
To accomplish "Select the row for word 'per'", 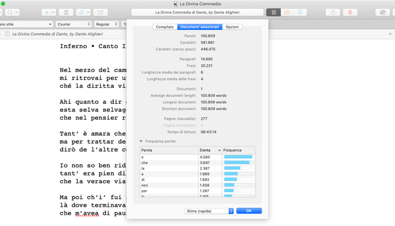I will (x=197, y=191).
